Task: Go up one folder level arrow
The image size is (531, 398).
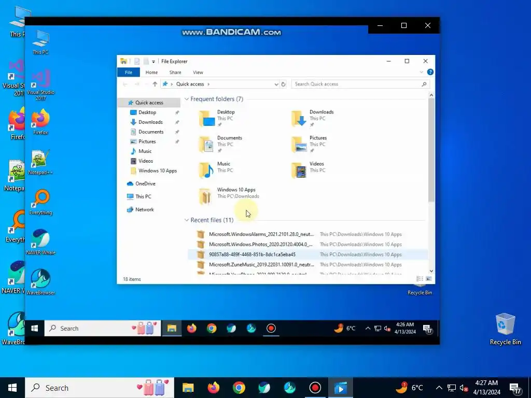Action: (x=155, y=84)
